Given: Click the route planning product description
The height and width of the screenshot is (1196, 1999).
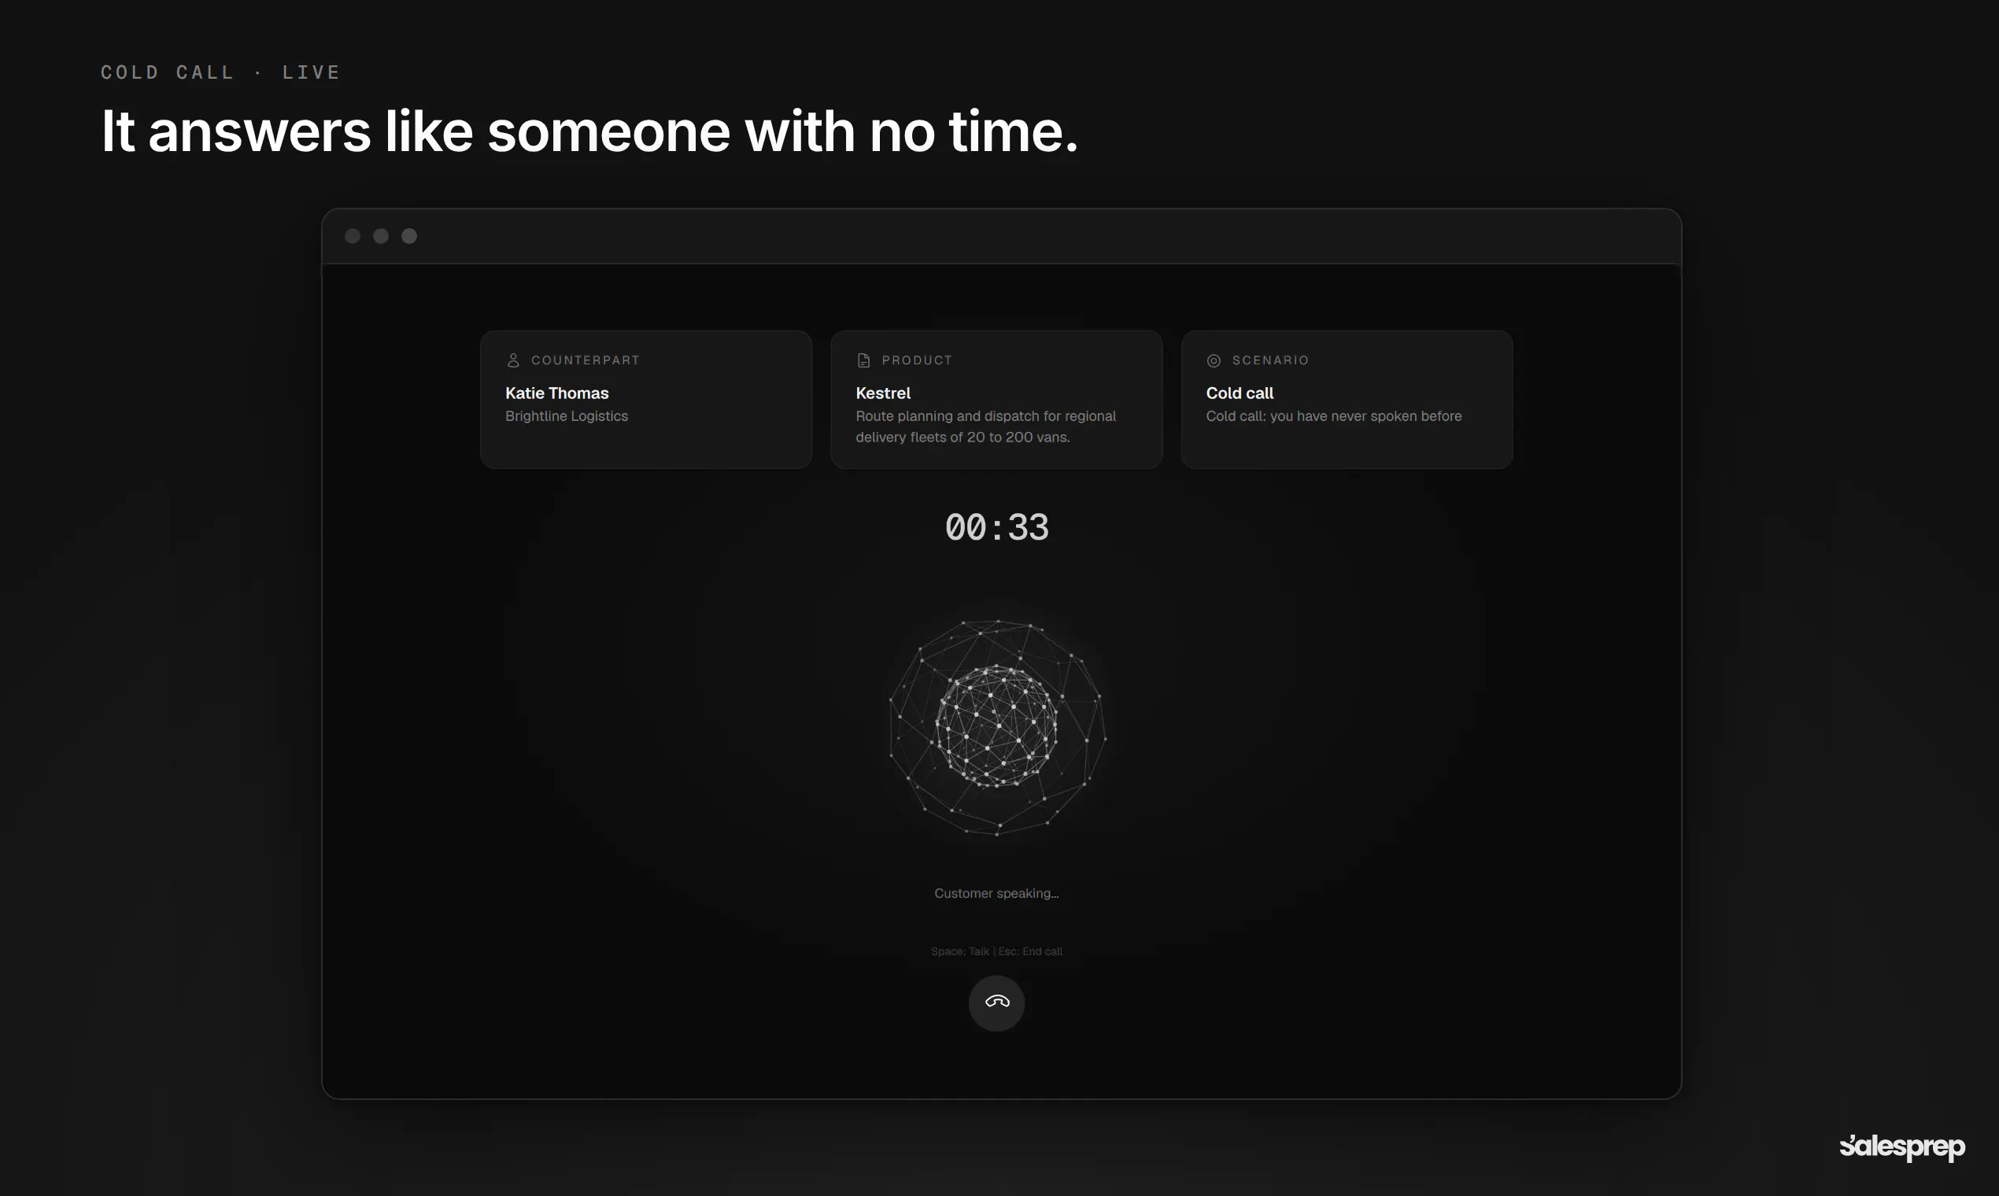Looking at the screenshot, I should 985,426.
